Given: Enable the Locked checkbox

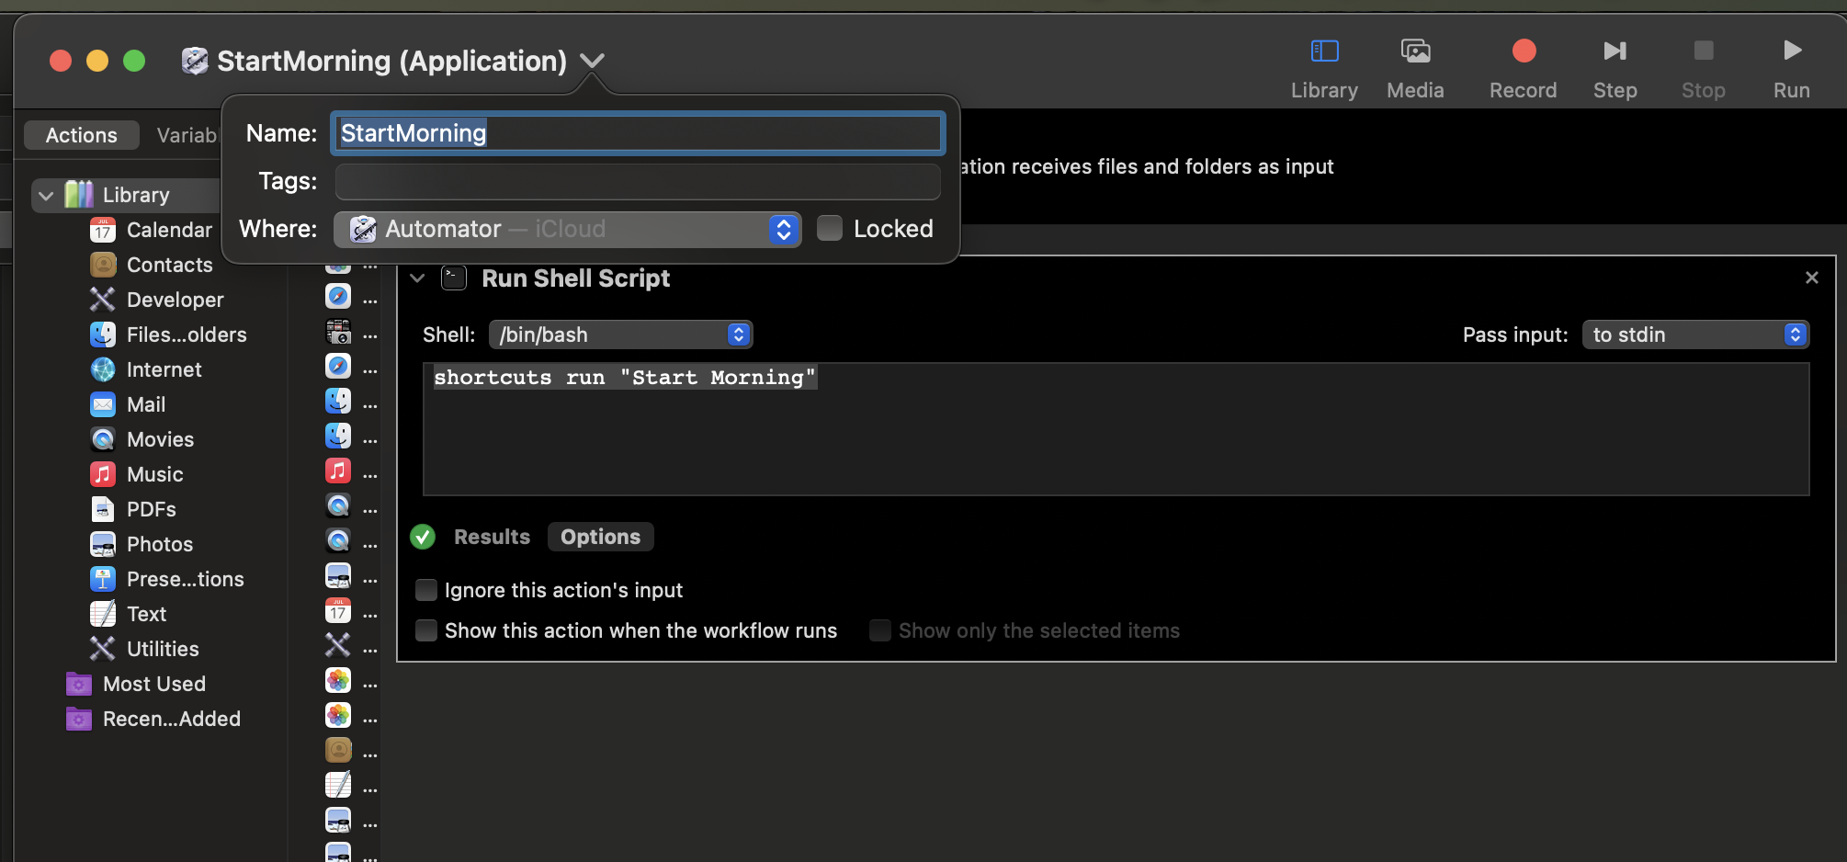Looking at the screenshot, I should [830, 228].
